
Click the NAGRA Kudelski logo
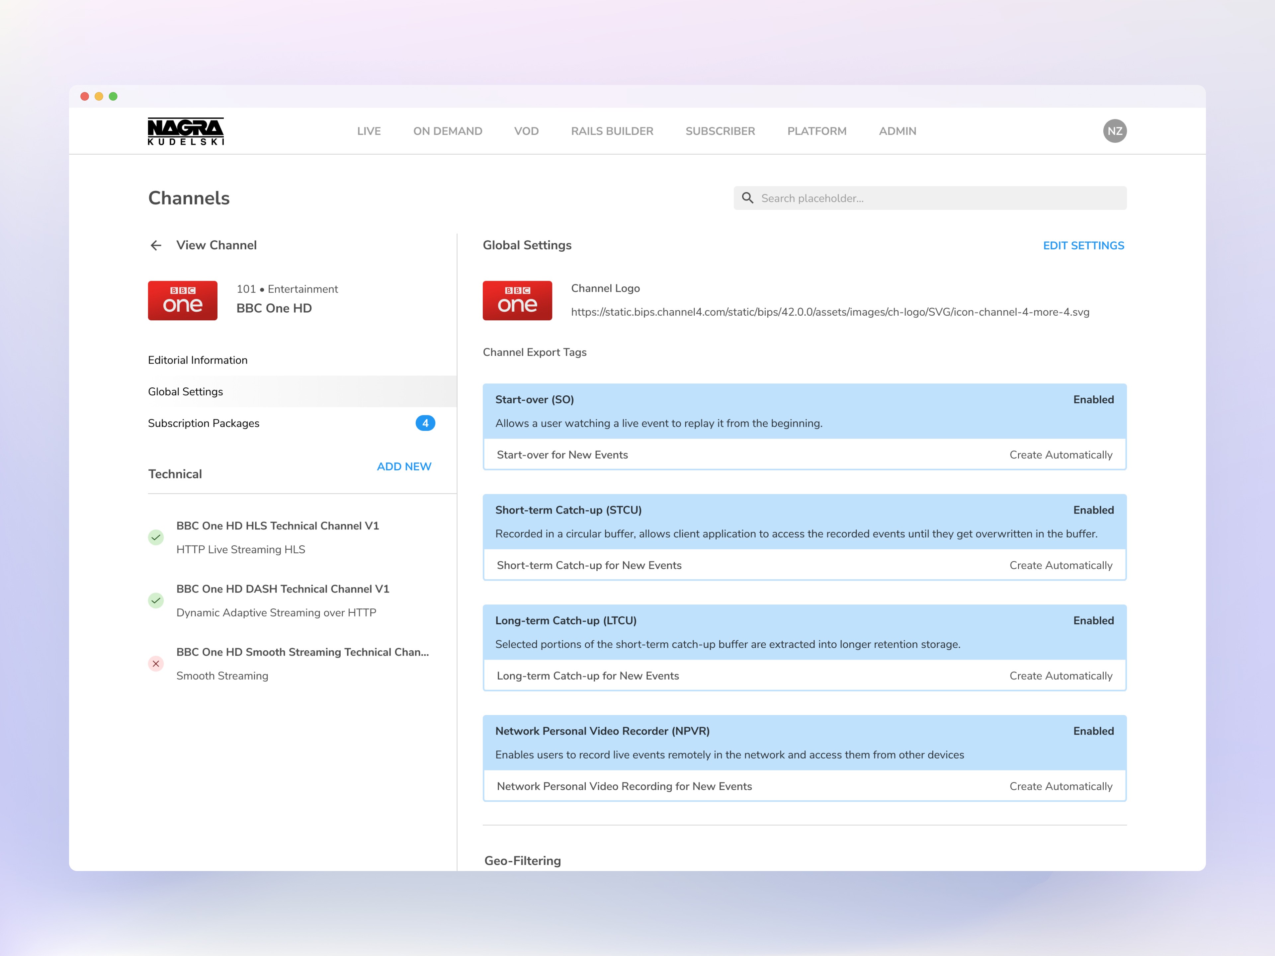pos(186,131)
